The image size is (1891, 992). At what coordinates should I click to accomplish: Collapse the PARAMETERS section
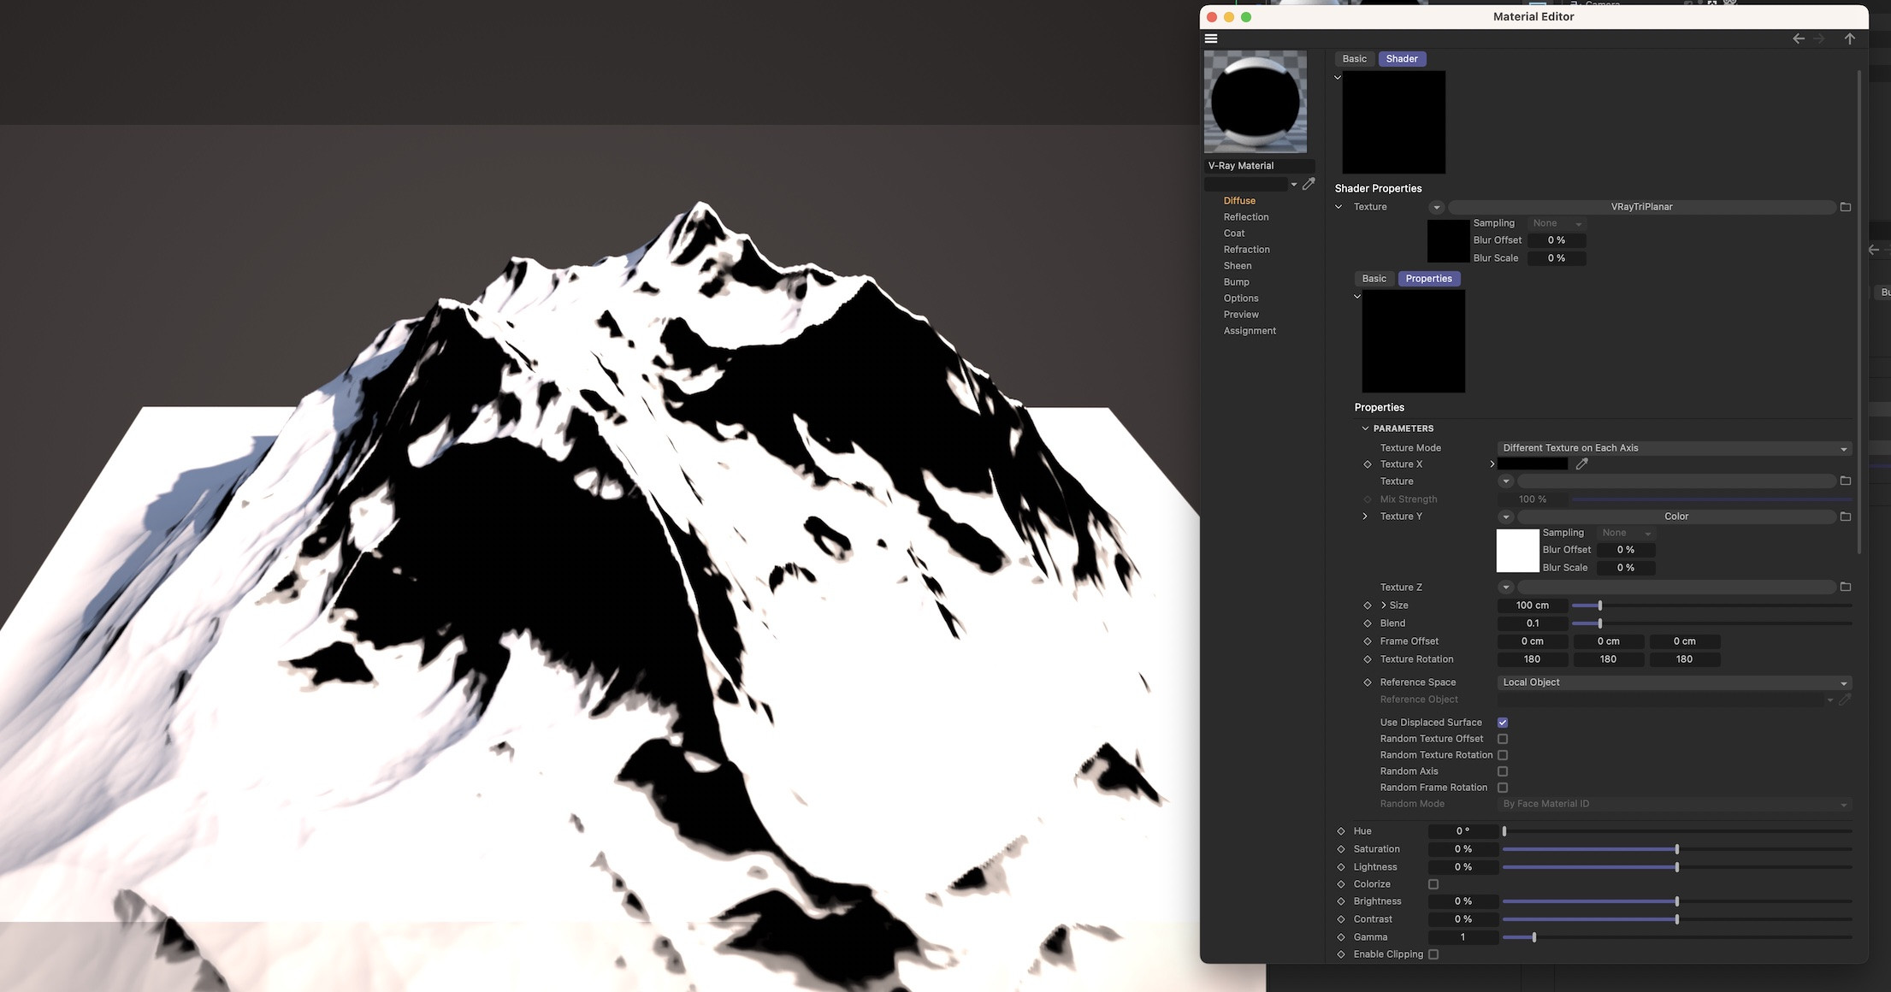click(1365, 428)
